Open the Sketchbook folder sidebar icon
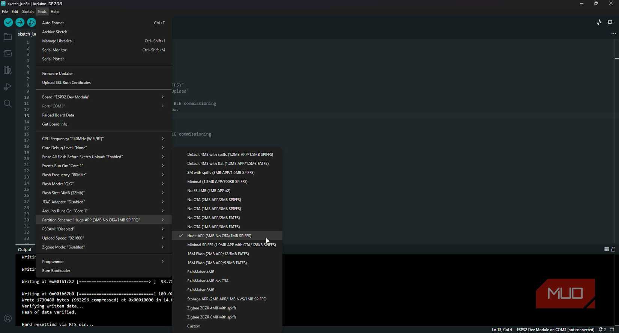This screenshot has height=333, width=619. click(x=8, y=37)
